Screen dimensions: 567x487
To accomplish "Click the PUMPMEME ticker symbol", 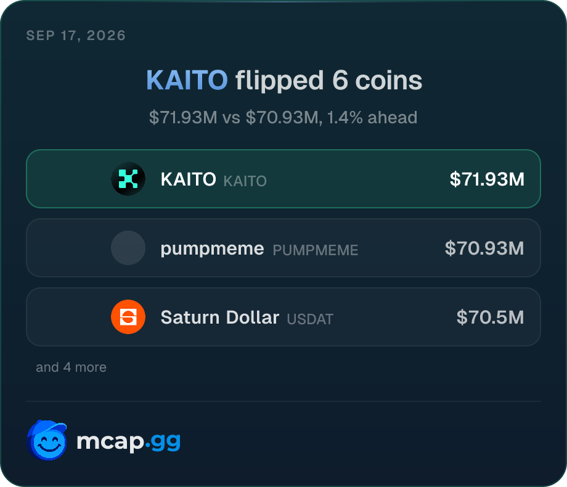I will (x=316, y=250).
